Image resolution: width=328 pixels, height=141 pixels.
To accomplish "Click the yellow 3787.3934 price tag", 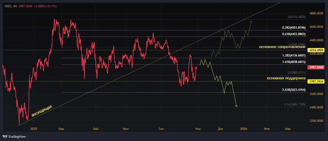I will pos(316,81).
